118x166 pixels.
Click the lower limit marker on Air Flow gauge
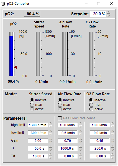(x=69, y=76)
